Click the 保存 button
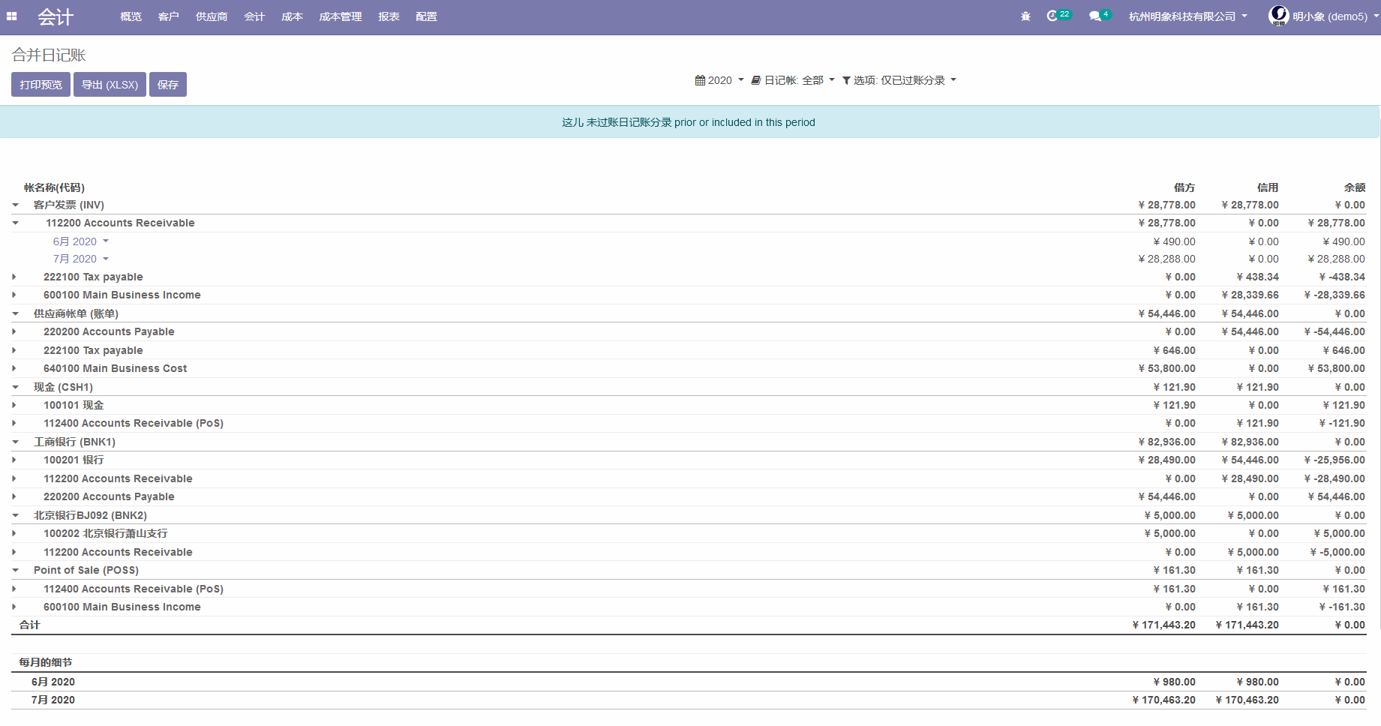This screenshot has width=1381, height=726. click(168, 85)
